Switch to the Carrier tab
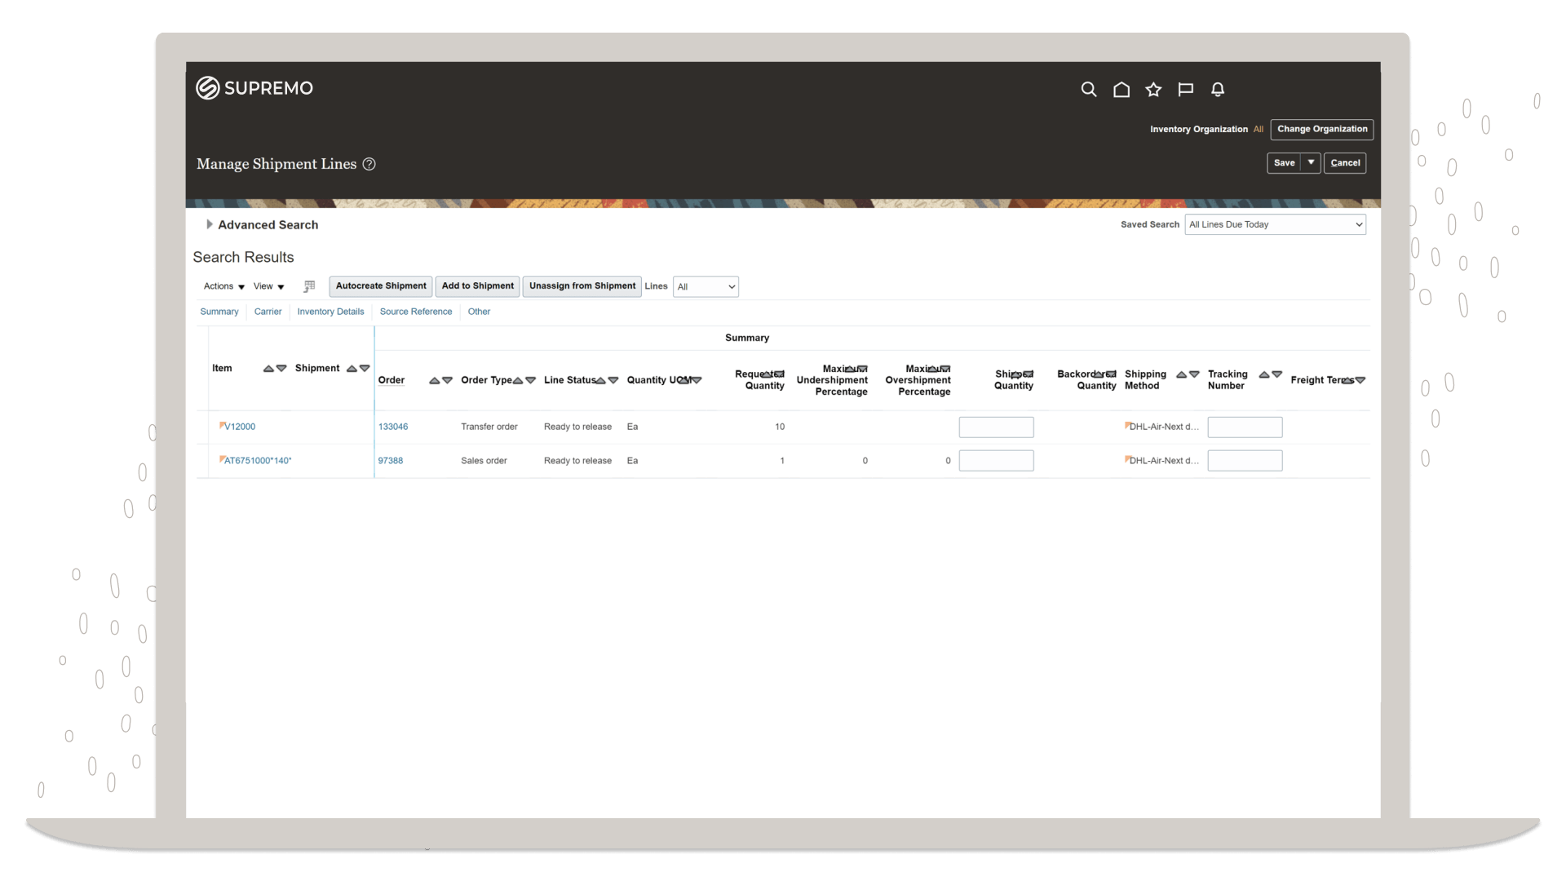 click(x=268, y=312)
